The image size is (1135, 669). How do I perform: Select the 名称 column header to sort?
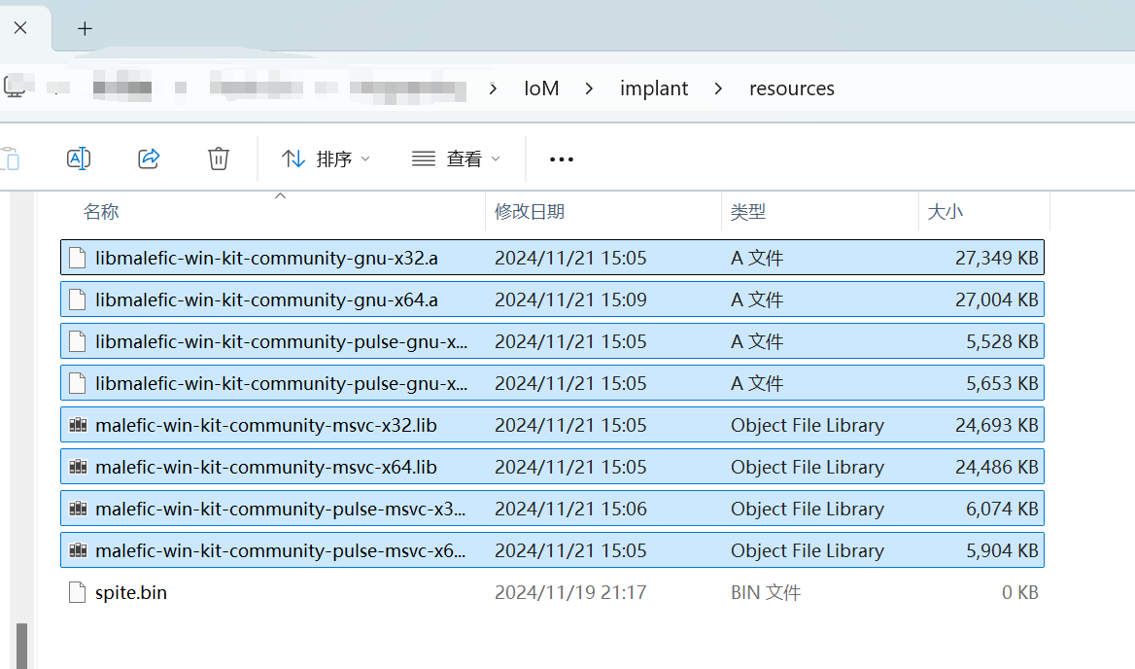click(x=101, y=211)
